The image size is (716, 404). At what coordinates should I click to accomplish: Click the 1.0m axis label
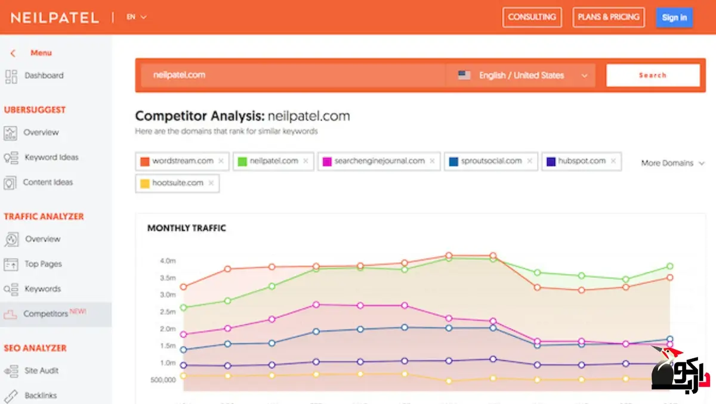click(168, 363)
